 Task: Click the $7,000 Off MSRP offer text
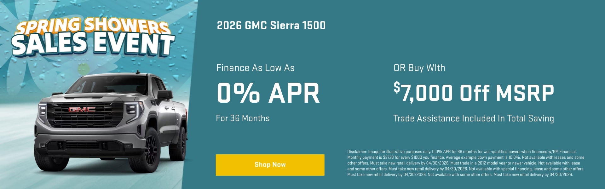(474, 93)
